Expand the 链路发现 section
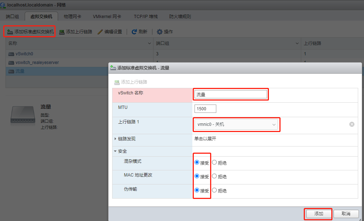 115,139
